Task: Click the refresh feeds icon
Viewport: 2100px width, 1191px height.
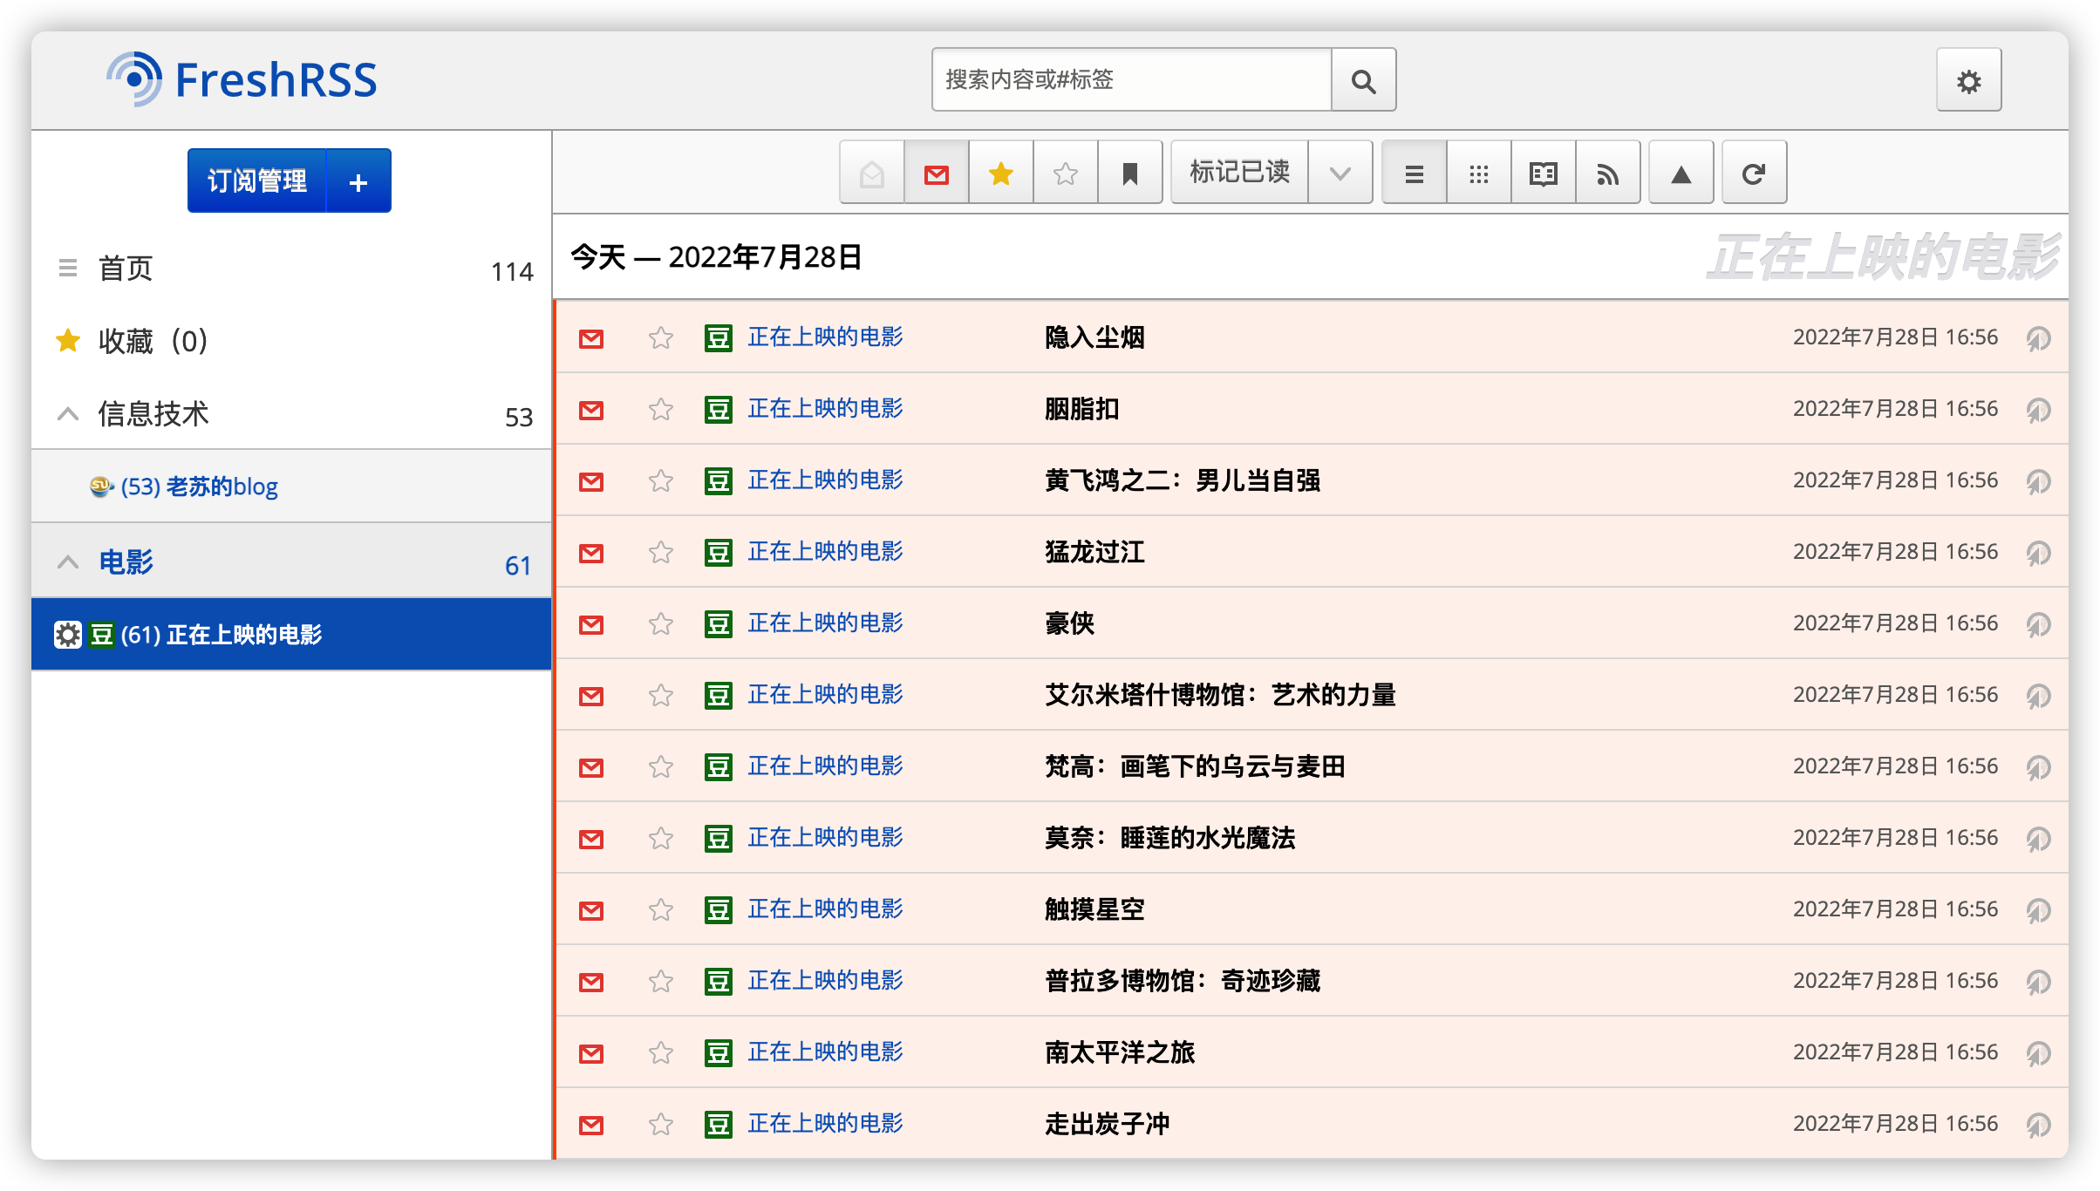Action: click(1753, 174)
